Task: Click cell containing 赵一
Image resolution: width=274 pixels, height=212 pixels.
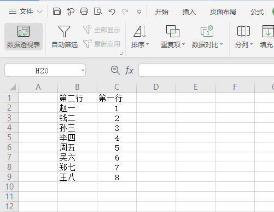Action: coord(77,108)
